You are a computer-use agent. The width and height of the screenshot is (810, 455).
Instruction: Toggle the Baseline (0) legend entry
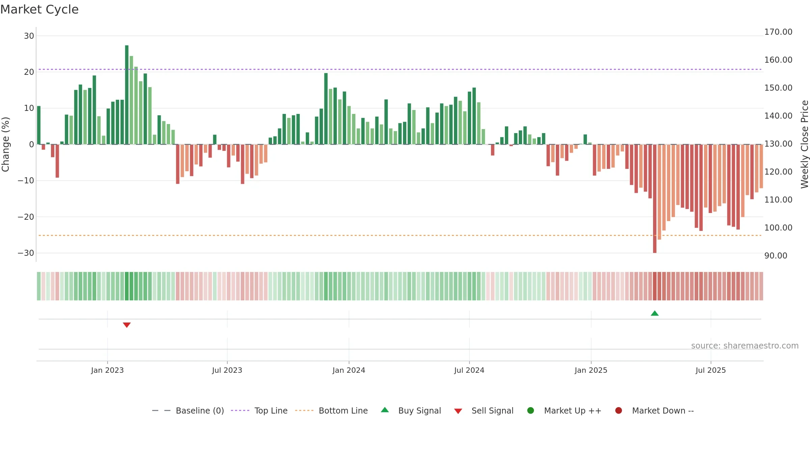(x=188, y=411)
